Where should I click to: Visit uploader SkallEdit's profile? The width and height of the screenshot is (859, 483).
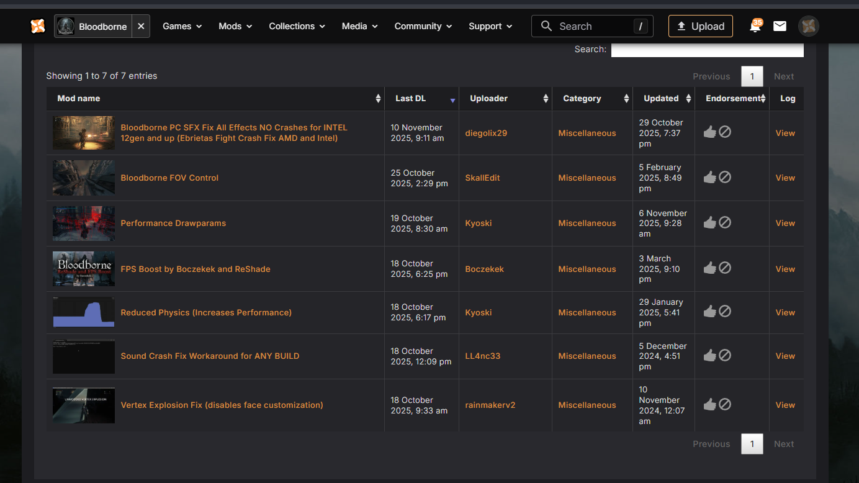tap(482, 178)
